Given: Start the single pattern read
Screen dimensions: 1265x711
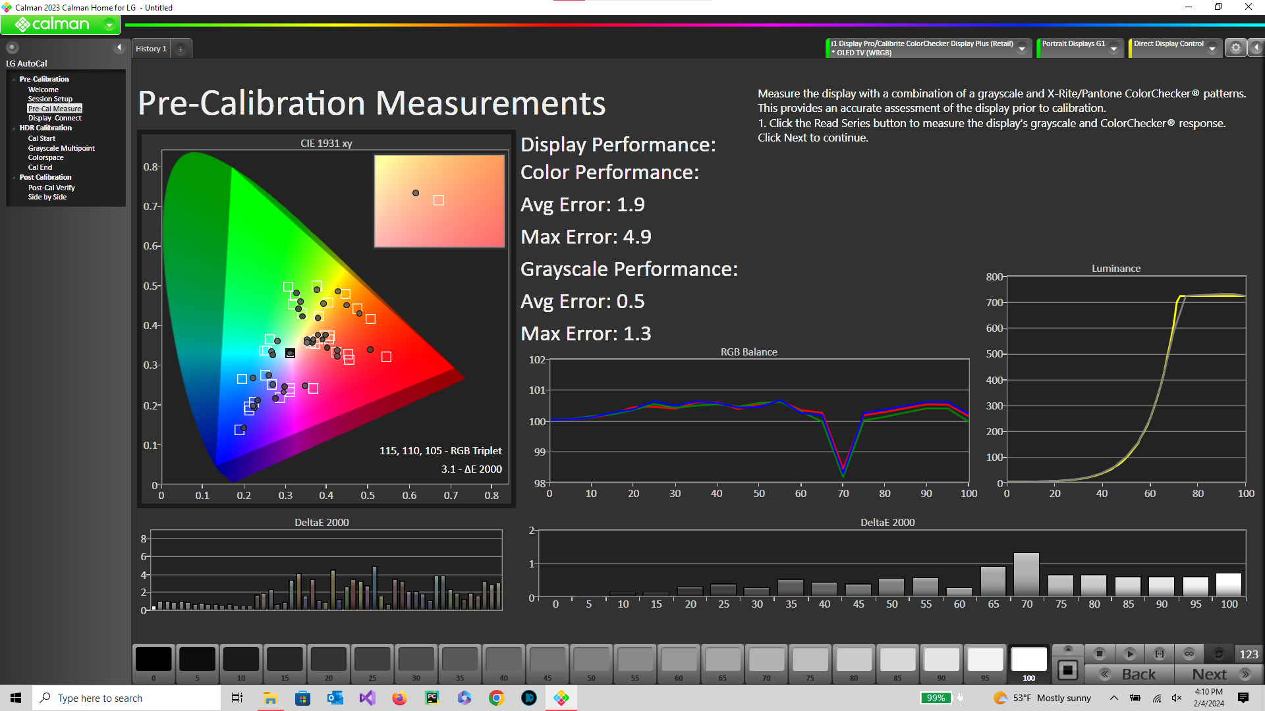Looking at the screenshot, I should pyautogui.click(x=1129, y=654).
